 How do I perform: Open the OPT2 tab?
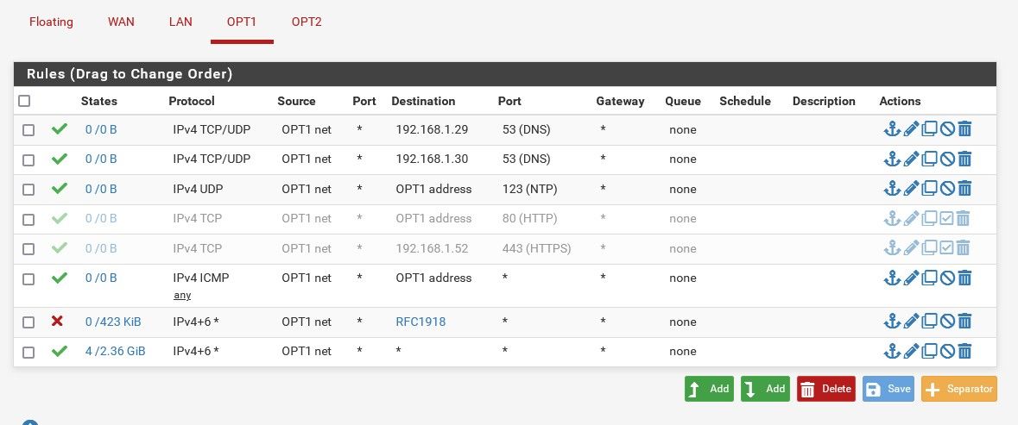point(307,22)
